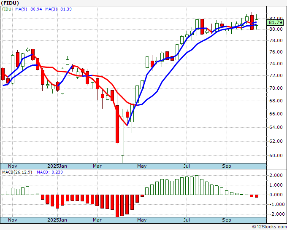Click the 68.00 price axis label

click(276, 101)
